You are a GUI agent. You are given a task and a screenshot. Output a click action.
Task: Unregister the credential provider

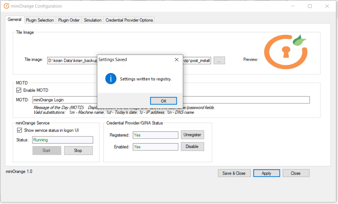192,135
